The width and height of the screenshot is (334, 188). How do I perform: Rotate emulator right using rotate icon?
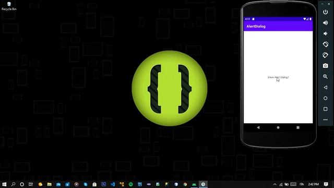point(325,55)
